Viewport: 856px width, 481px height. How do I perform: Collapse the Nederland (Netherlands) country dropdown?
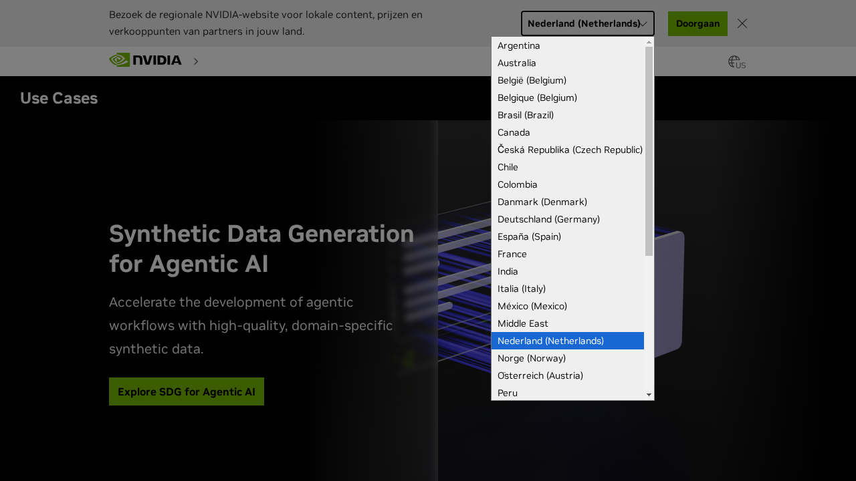[x=587, y=23]
